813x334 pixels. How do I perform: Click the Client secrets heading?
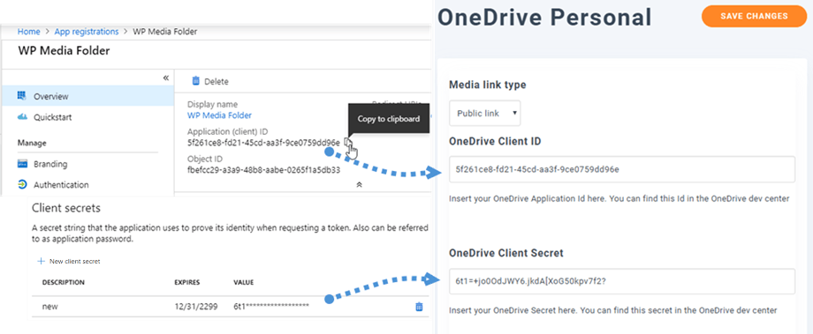(x=66, y=208)
